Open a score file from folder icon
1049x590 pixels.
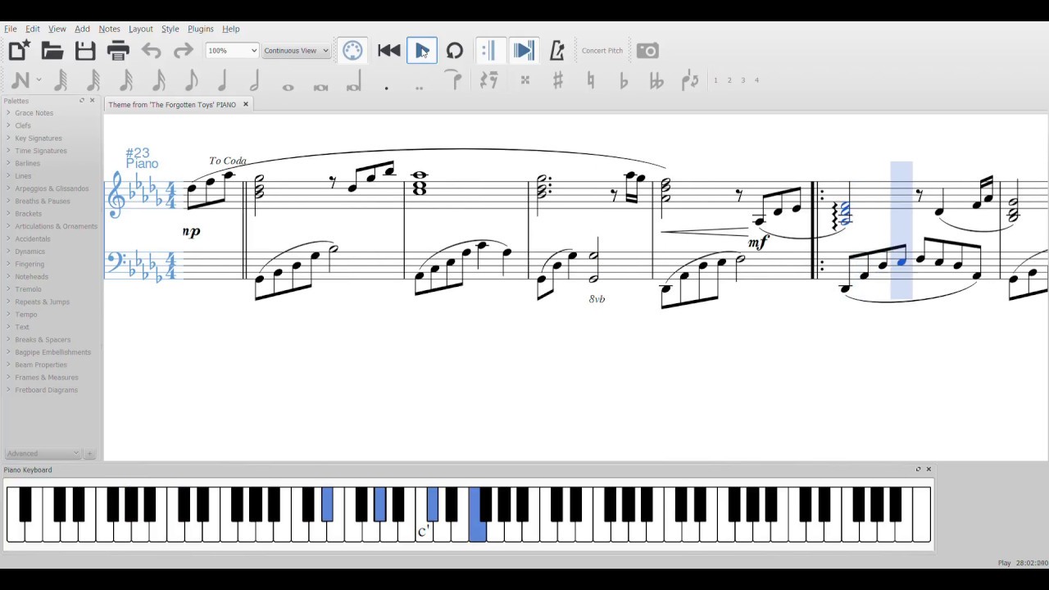pos(52,51)
